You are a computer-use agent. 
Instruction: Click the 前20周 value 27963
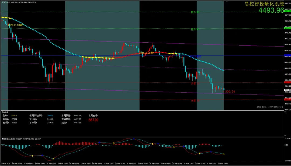click(50, 123)
